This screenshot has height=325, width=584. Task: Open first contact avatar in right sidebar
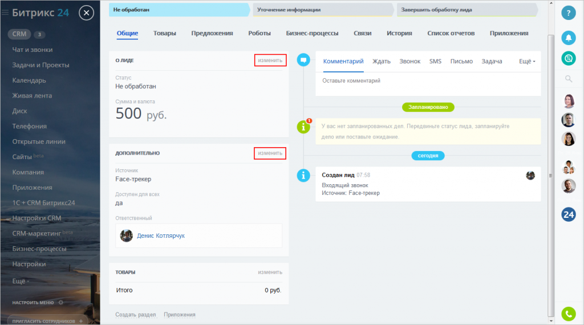point(569,101)
